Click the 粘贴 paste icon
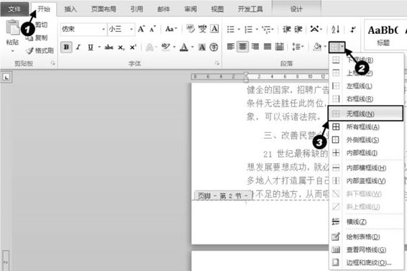The image size is (407, 271). coord(12,27)
